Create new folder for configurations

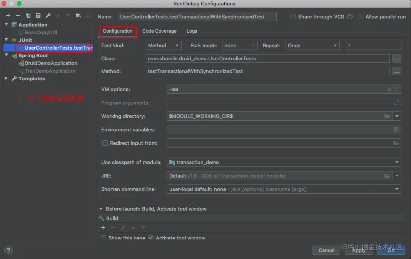click(x=78, y=15)
